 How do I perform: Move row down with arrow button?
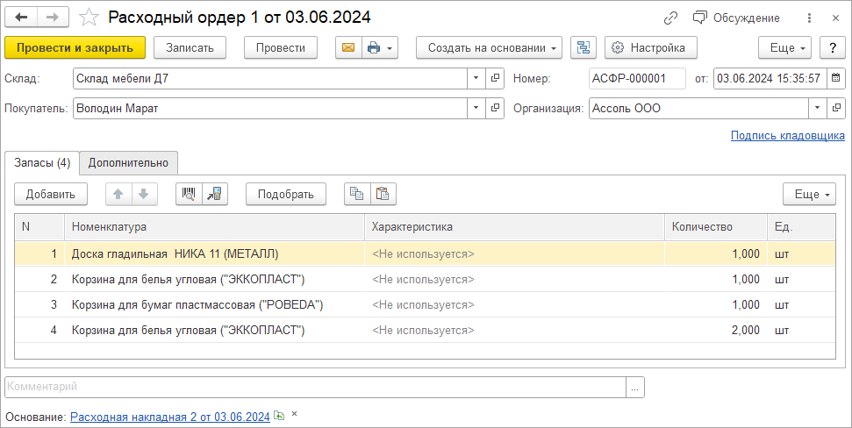[143, 195]
